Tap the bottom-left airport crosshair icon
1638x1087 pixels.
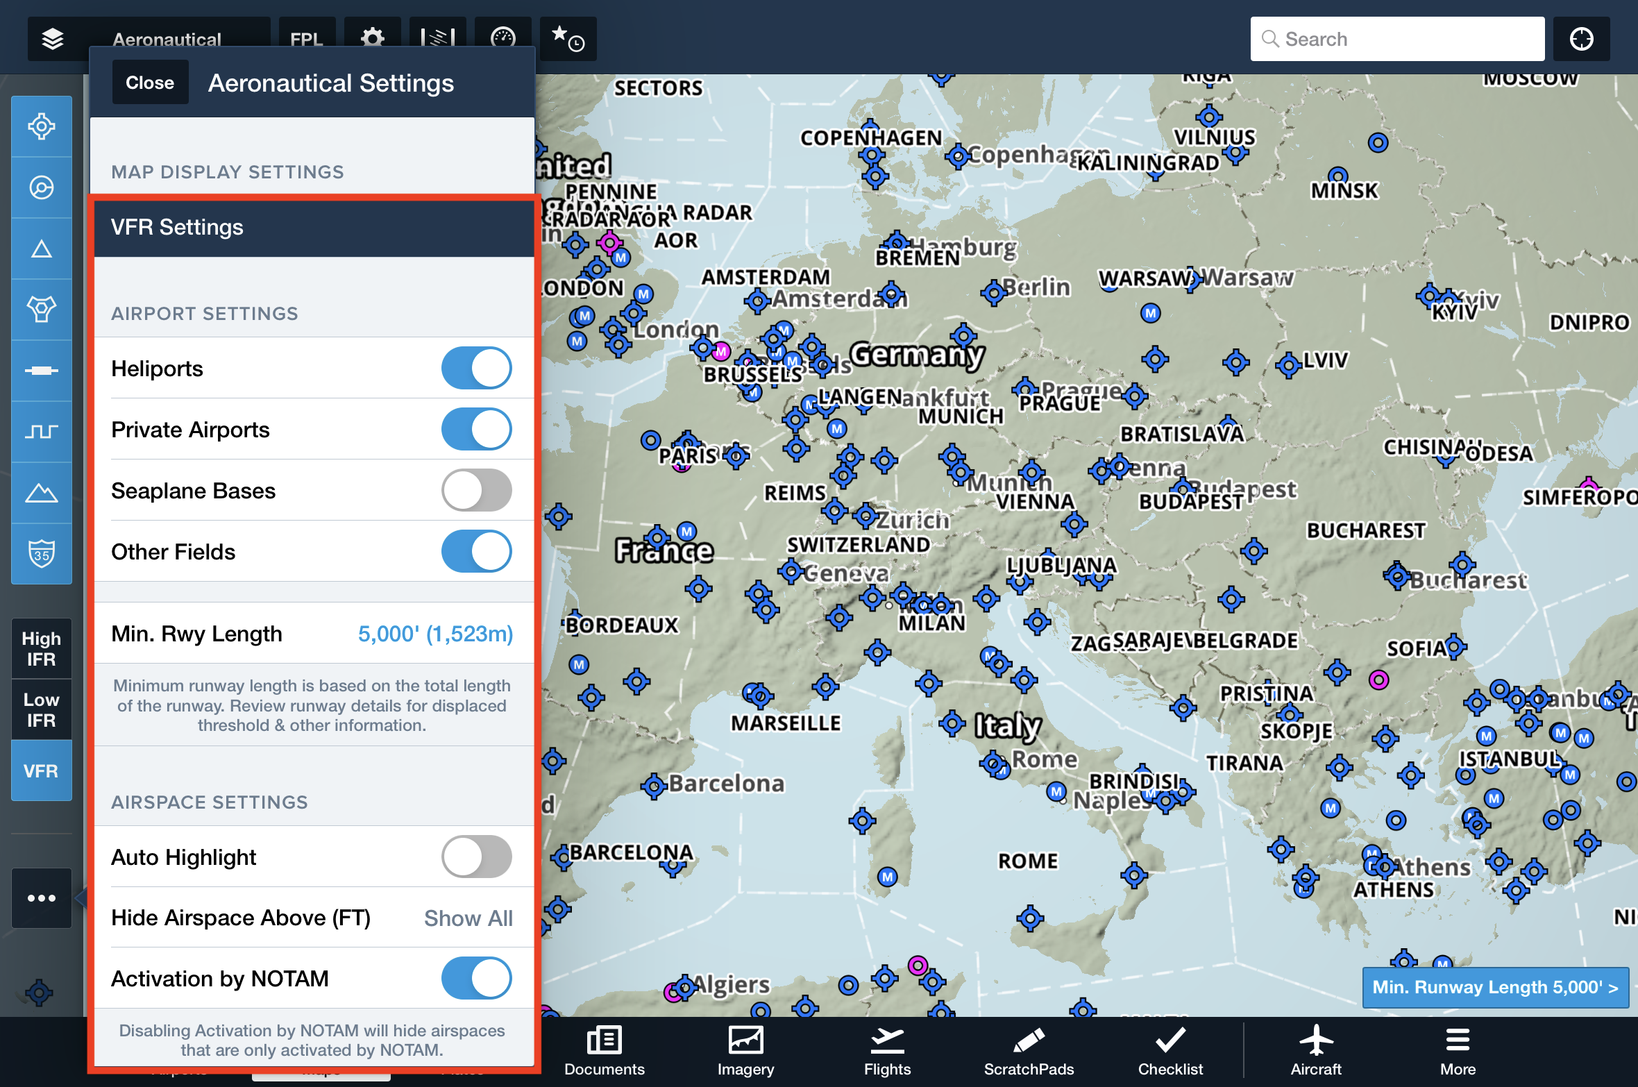coord(39,993)
